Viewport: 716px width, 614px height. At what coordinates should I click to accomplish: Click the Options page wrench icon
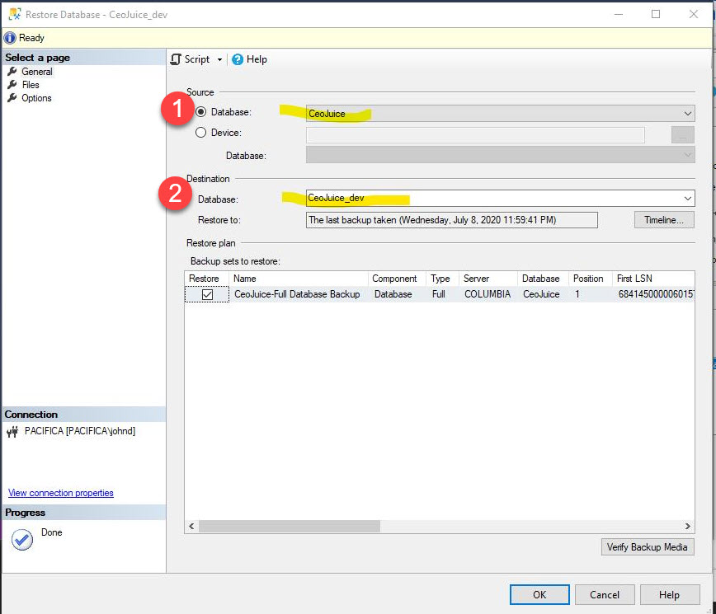pyautogui.click(x=12, y=98)
